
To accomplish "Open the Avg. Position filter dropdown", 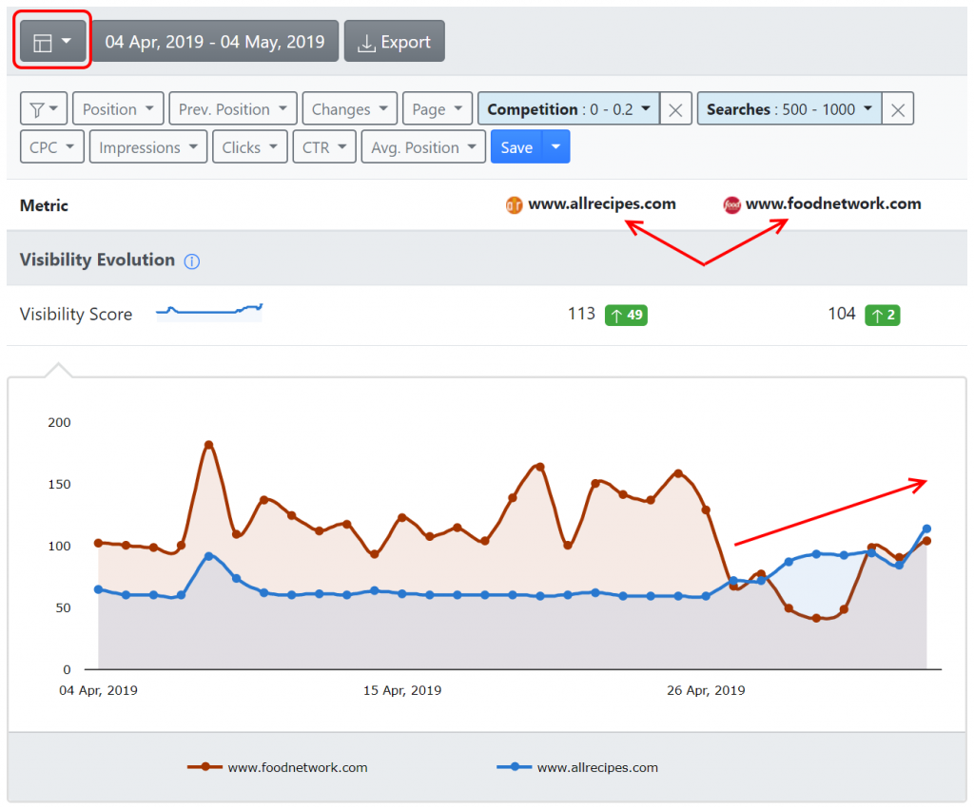I will [423, 147].
